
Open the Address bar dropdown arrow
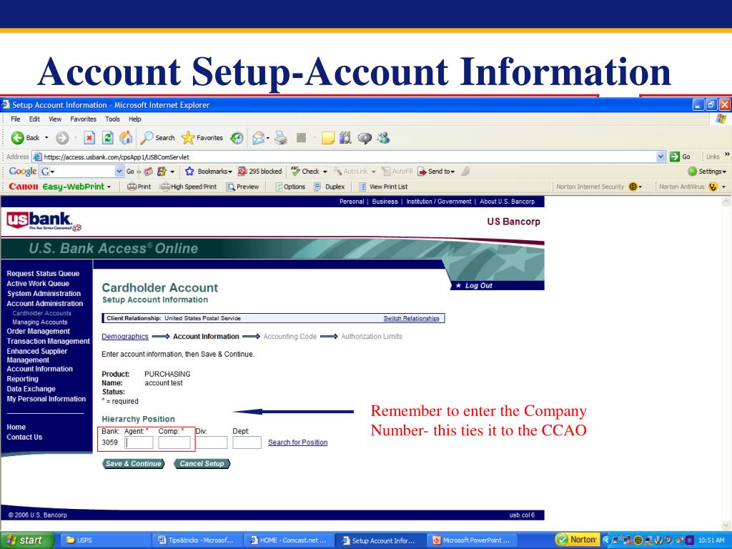[x=661, y=157]
